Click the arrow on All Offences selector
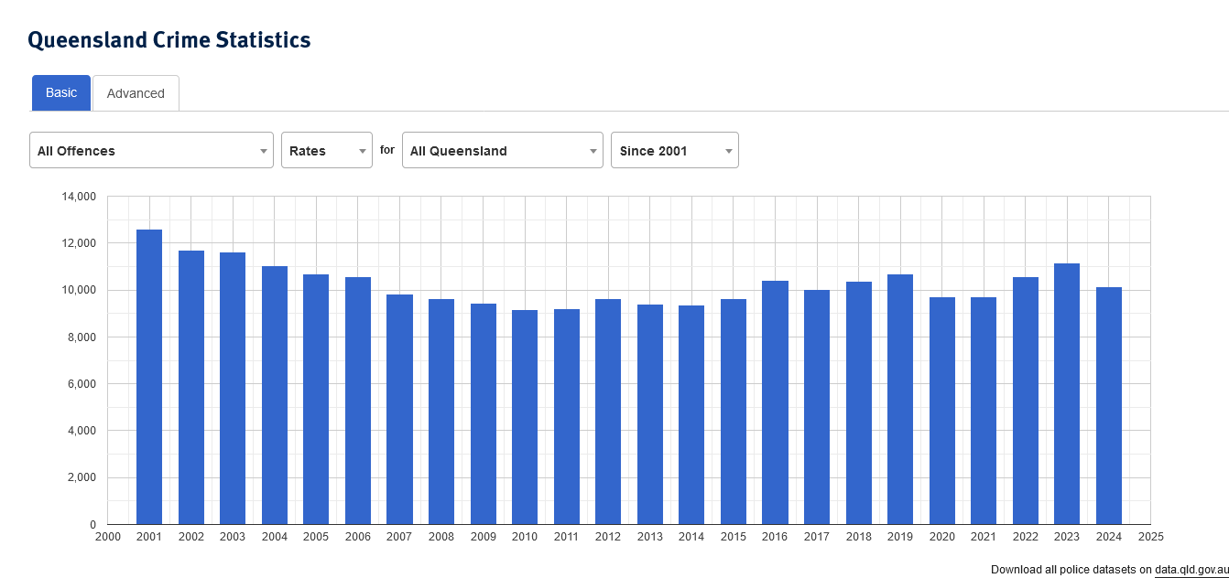 [264, 151]
